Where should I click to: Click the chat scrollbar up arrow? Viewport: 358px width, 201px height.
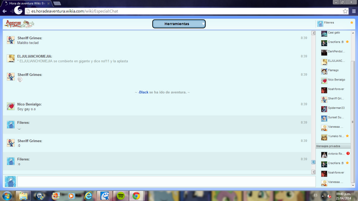point(313,33)
